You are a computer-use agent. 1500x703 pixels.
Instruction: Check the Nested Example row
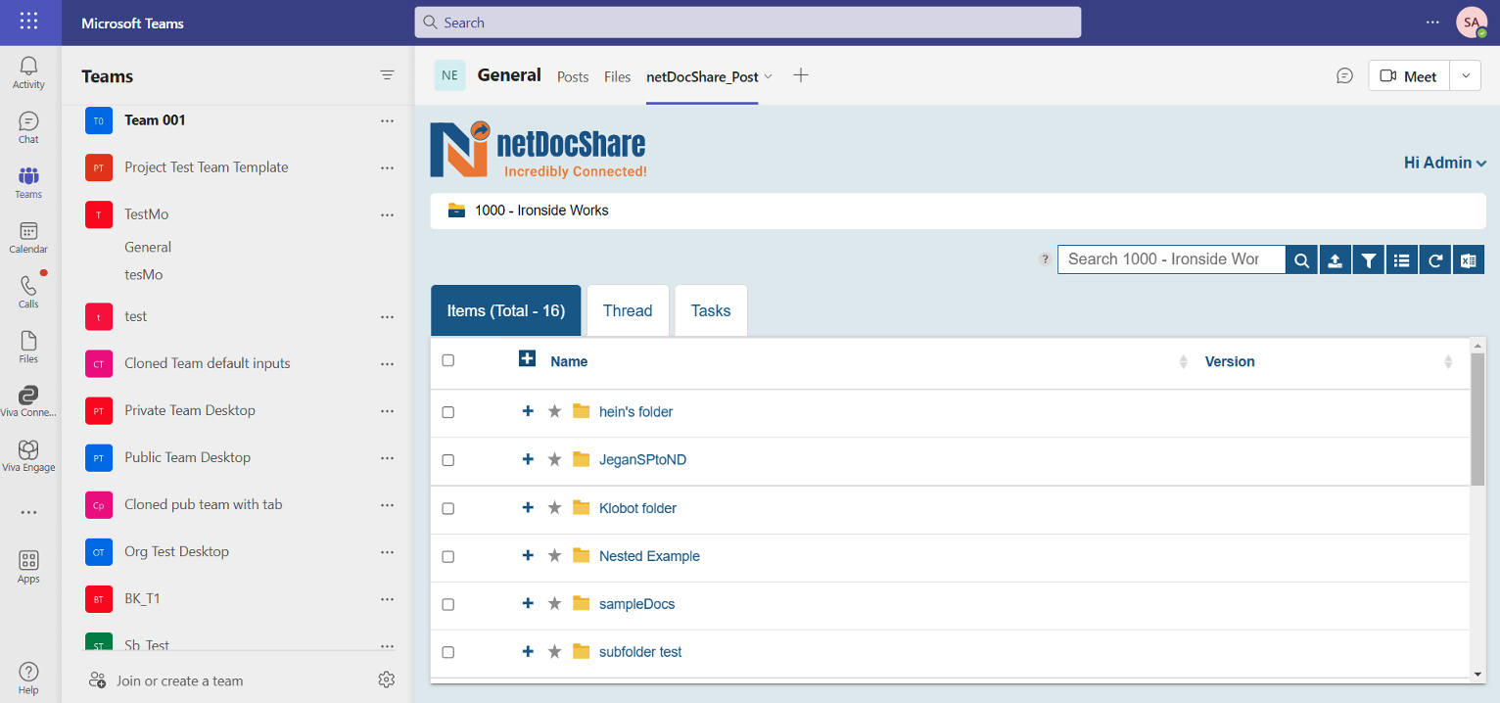(x=448, y=556)
